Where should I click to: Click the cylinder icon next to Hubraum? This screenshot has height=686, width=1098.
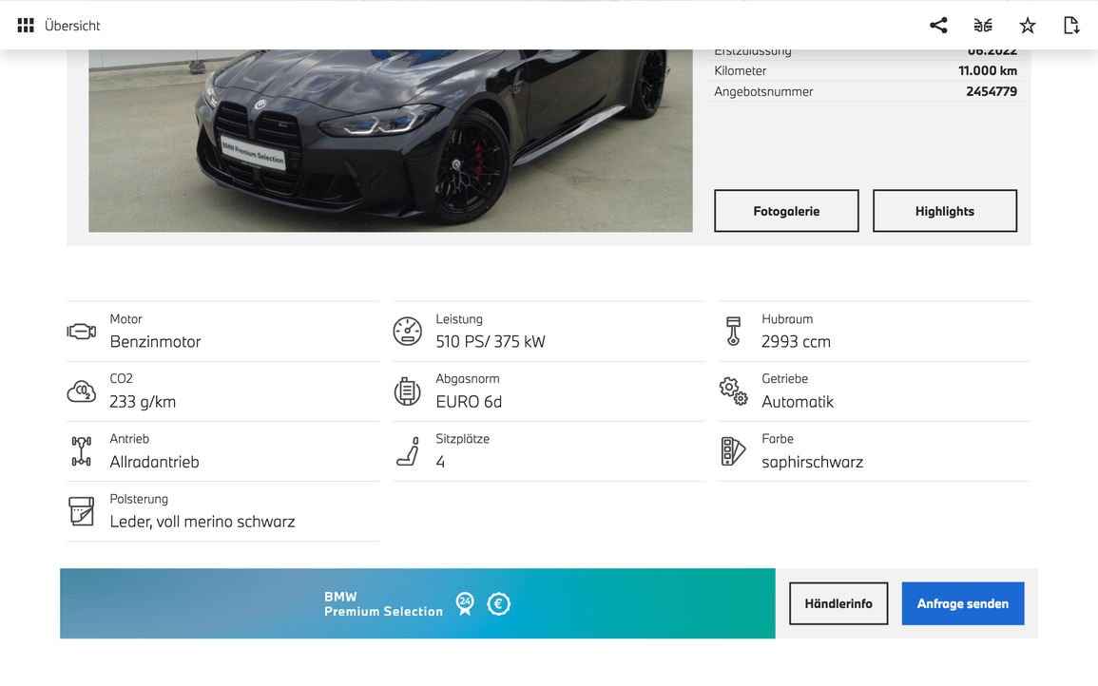coord(733,331)
